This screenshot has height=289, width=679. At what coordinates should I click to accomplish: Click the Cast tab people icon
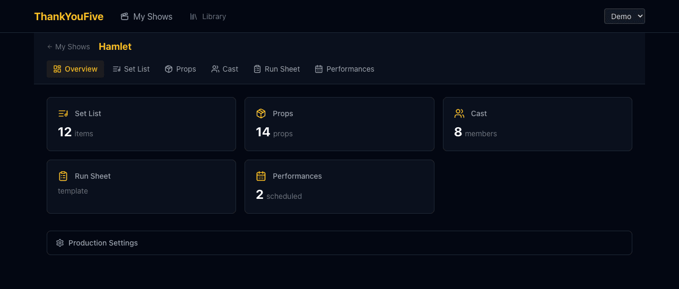(215, 69)
